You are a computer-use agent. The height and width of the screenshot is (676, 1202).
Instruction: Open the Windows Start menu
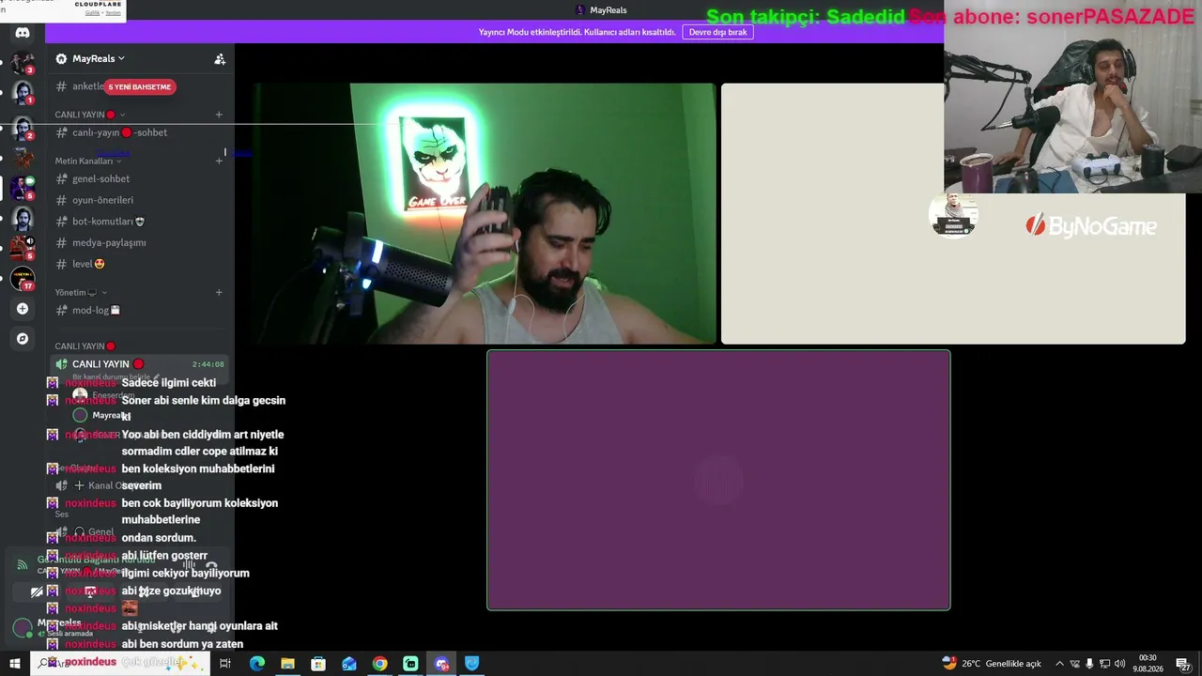[x=14, y=664]
